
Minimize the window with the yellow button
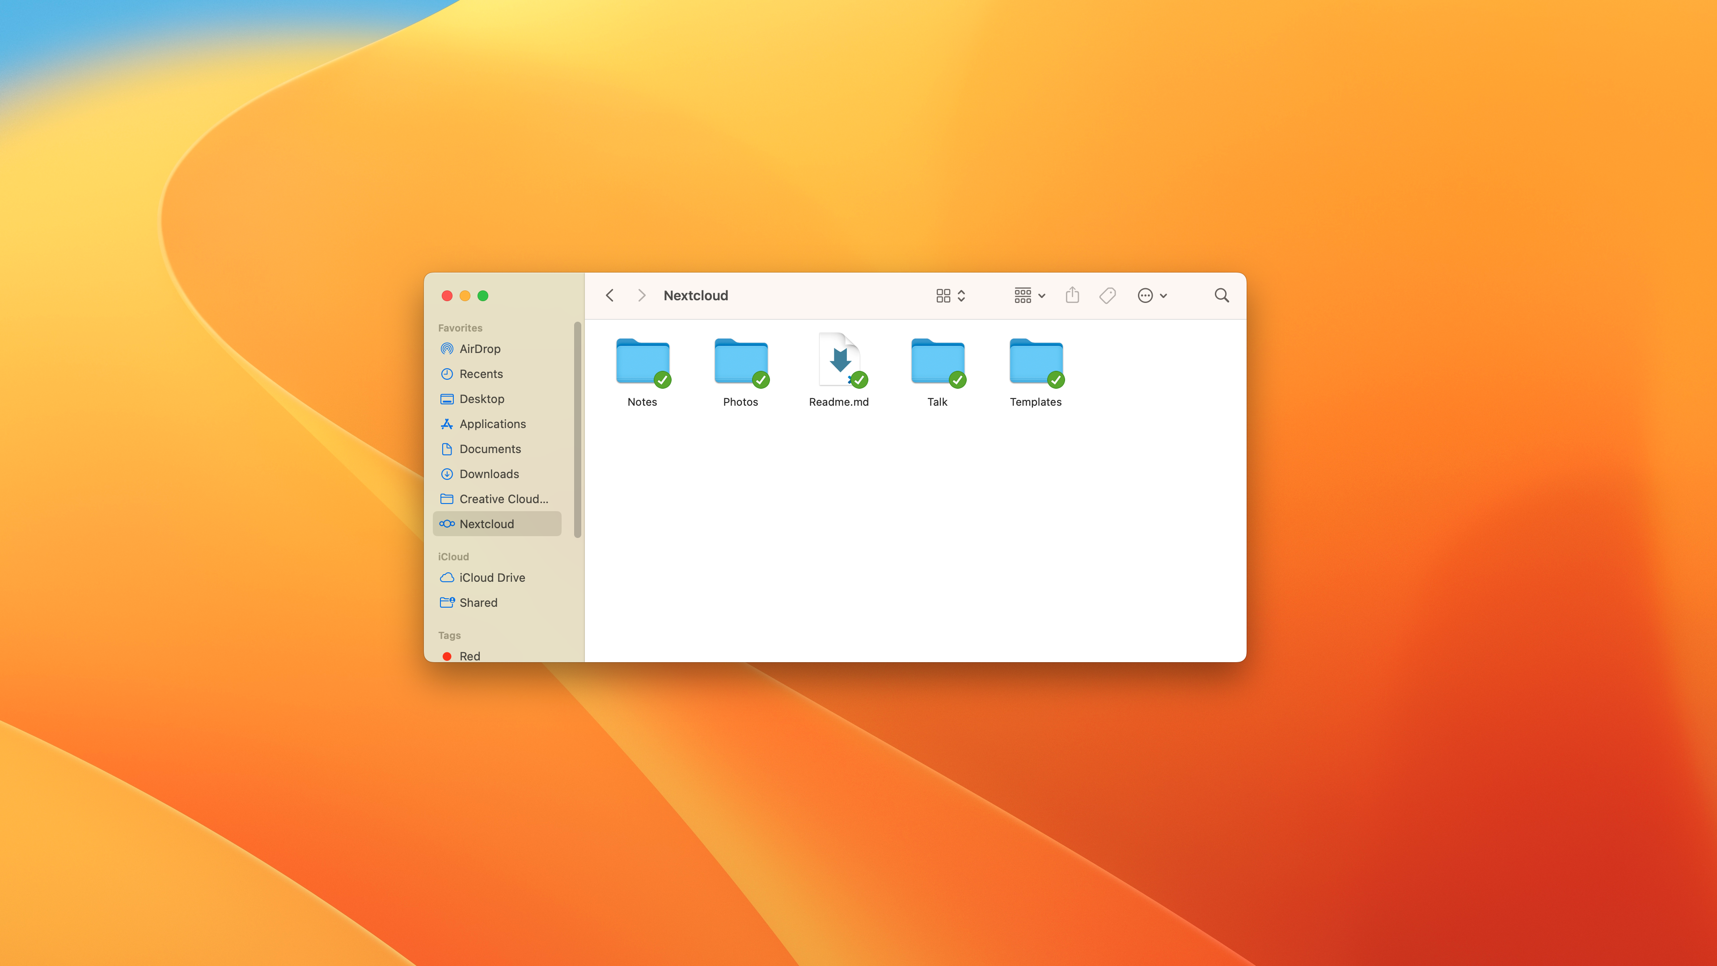[x=465, y=296]
